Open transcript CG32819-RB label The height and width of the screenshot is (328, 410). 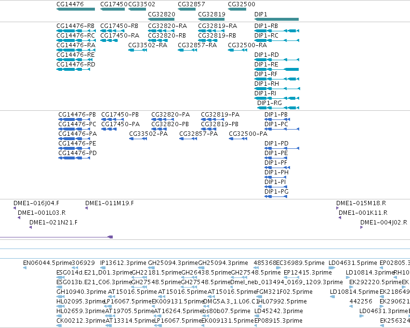[x=217, y=36]
